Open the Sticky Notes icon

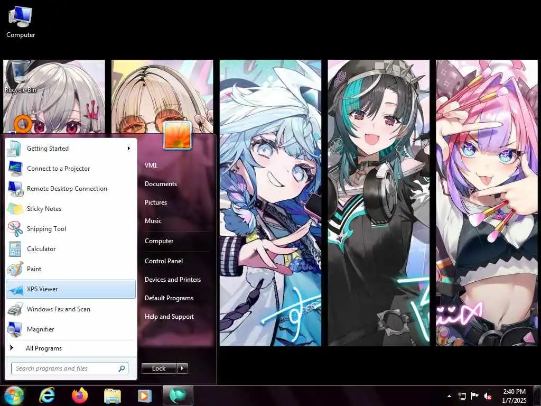[x=15, y=208]
